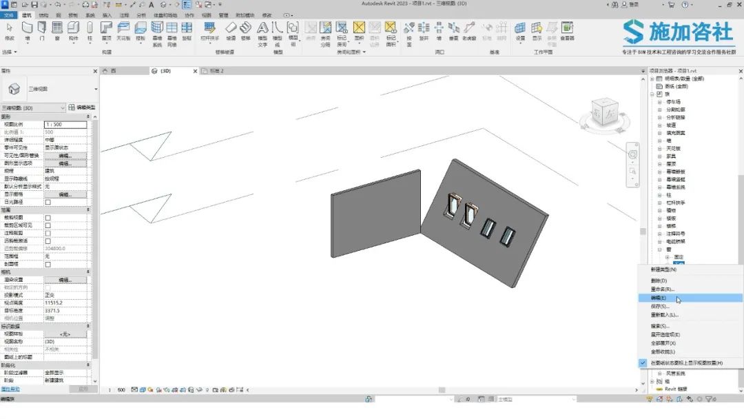Open the 属性帮助 link
The width and height of the screenshot is (744, 419).
coord(10,389)
